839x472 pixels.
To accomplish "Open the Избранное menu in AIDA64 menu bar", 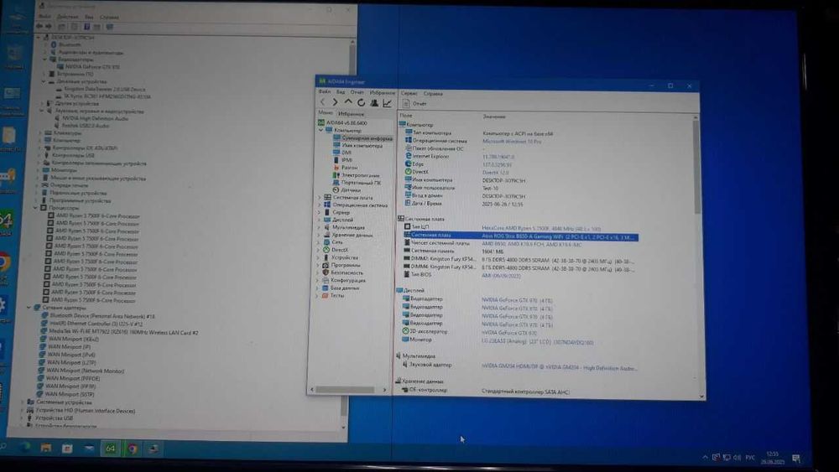I will (382, 92).
